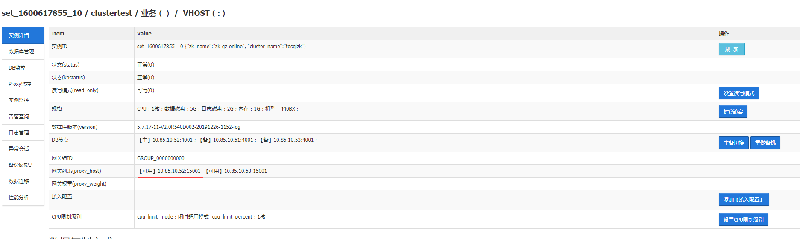
Task: Go to the 实例监控 tab
Action: point(23,100)
